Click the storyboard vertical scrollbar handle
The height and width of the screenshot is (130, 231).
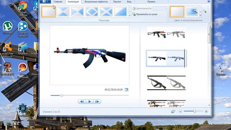pos(209,35)
